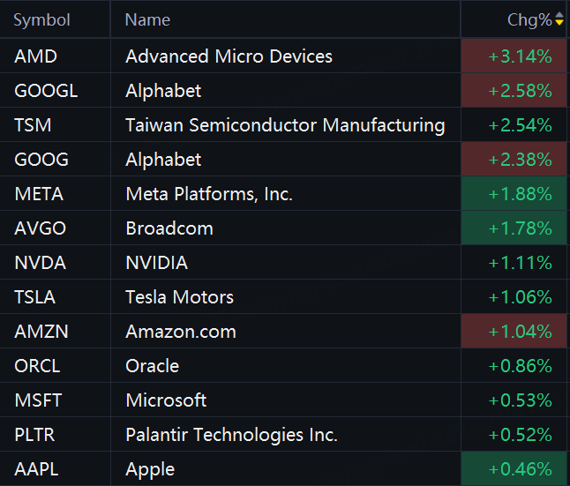Open the Microsoft name cell
The image size is (570, 486).
click(166, 400)
